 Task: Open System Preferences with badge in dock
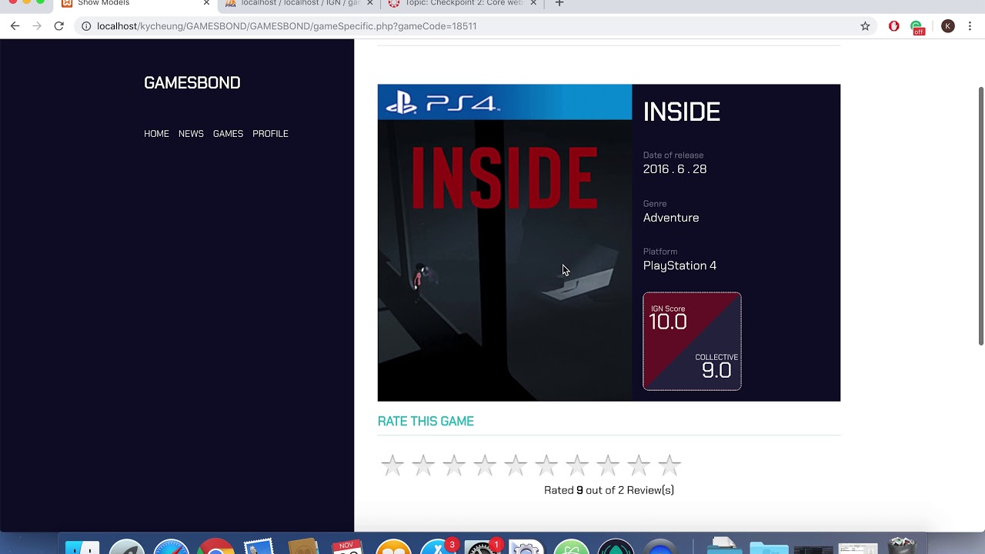click(482, 547)
